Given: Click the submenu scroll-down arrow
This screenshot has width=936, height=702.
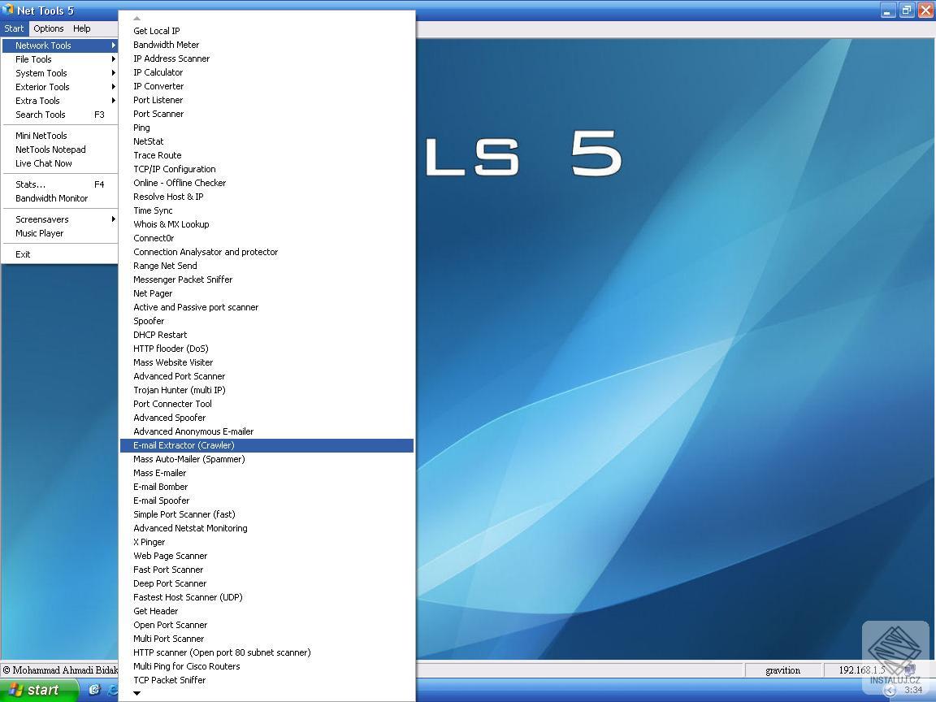Looking at the screenshot, I should tap(136, 693).
